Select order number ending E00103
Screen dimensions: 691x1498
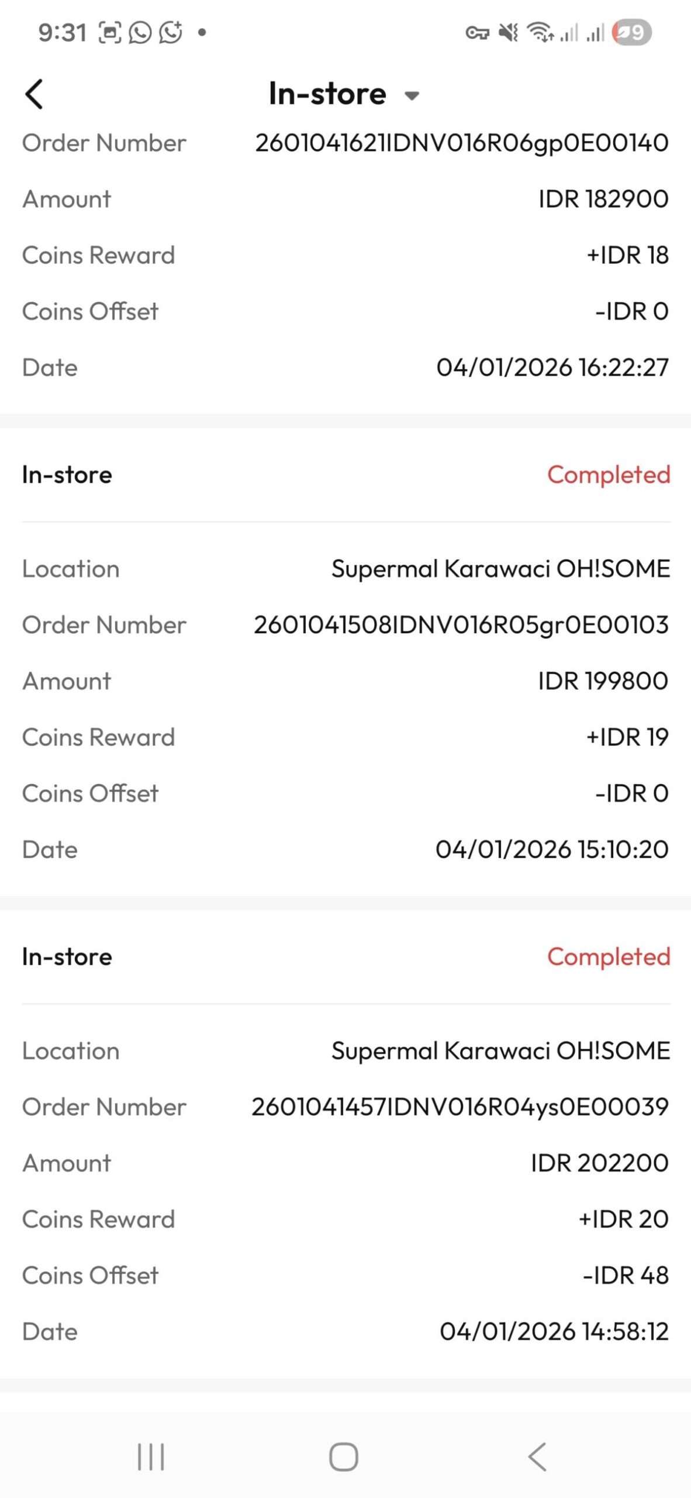pyautogui.click(x=461, y=625)
